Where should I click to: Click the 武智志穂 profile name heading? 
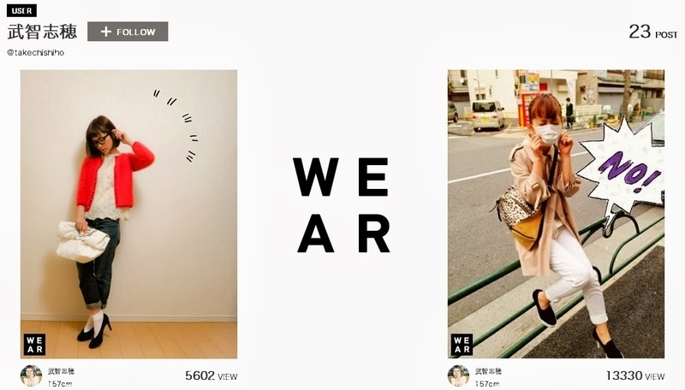(42, 32)
